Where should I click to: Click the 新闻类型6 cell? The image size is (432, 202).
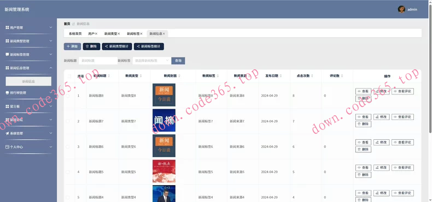click(129, 147)
